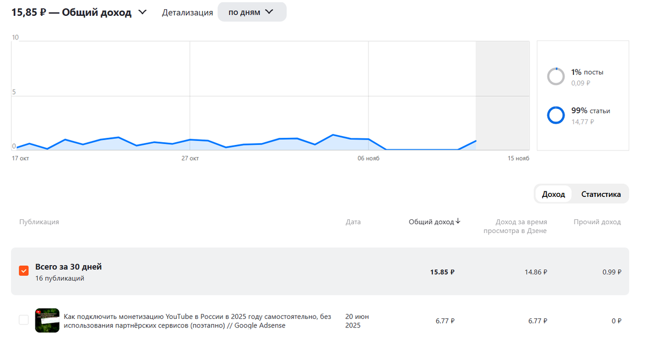The height and width of the screenshot is (344, 656).
Task: Click the greyed future-dates chart area
Action: click(x=502, y=95)
